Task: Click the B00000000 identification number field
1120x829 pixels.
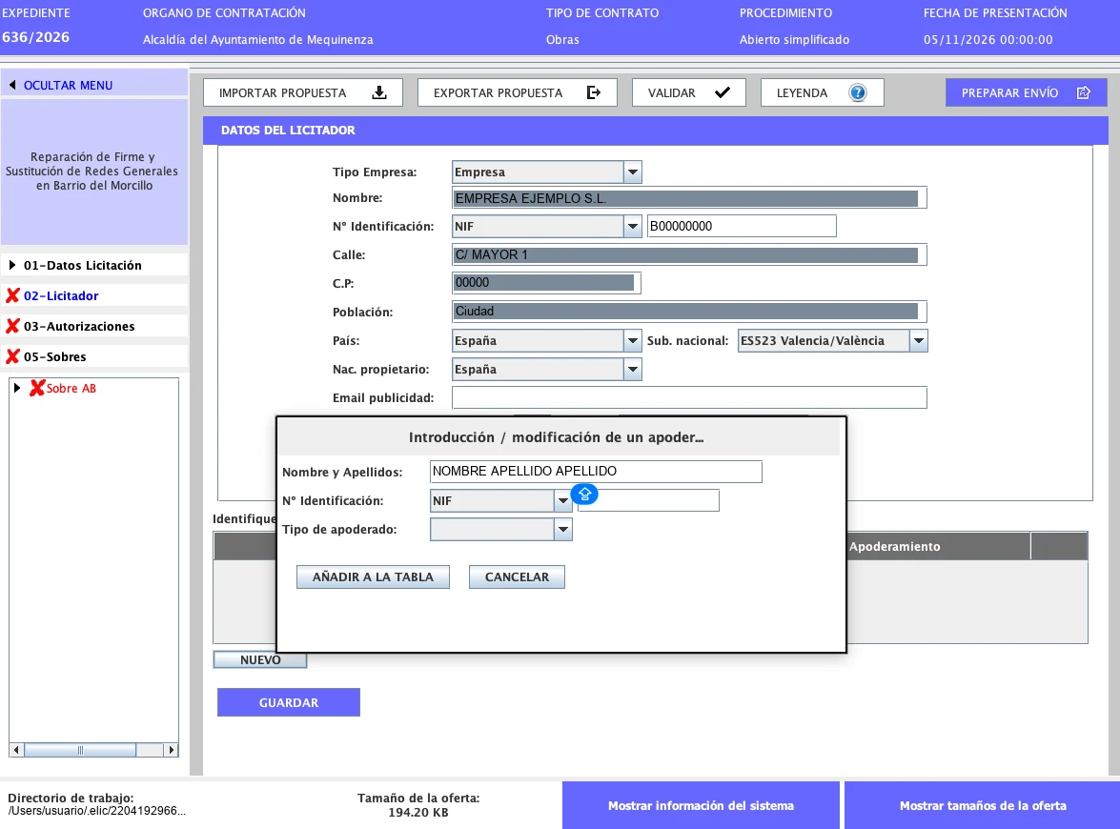Action: [x=742, y=227]
